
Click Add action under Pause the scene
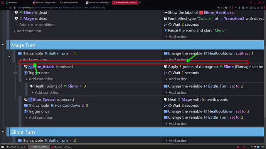tap(176, 36)
